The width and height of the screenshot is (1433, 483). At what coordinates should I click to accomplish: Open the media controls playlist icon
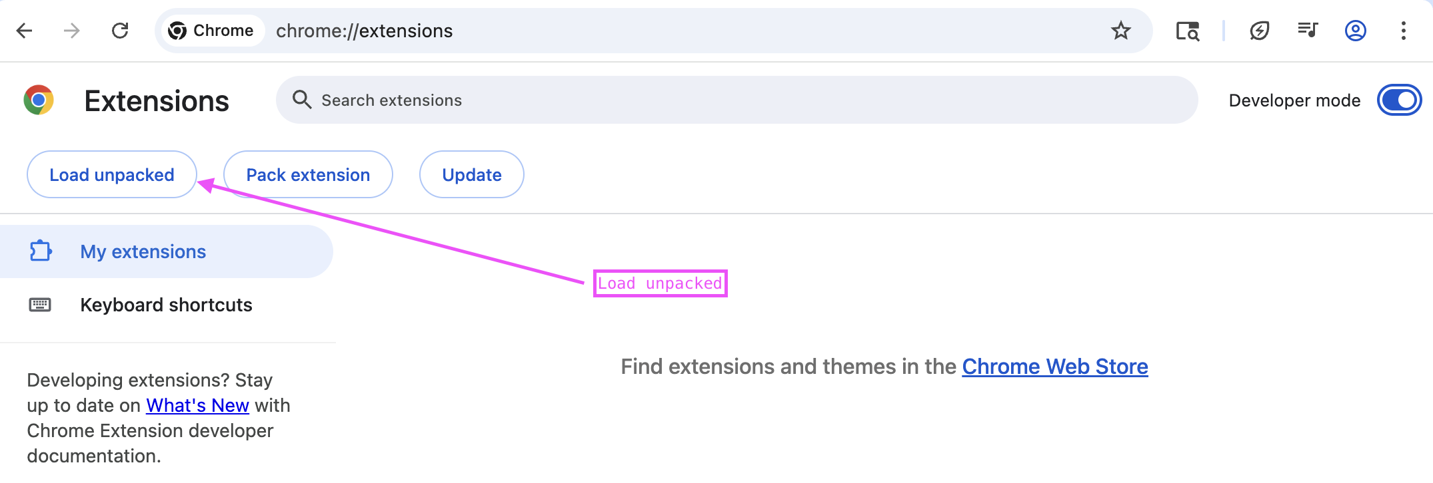click(x=1308, y=30)
